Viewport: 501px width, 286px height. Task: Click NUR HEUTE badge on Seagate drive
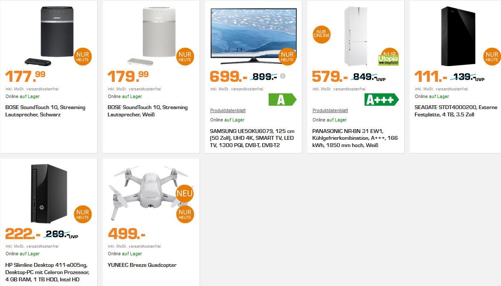492,57
